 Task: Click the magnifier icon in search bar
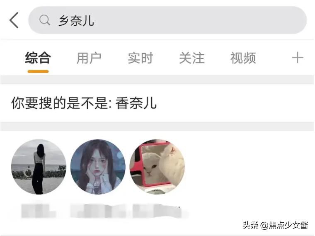[45, 20]
